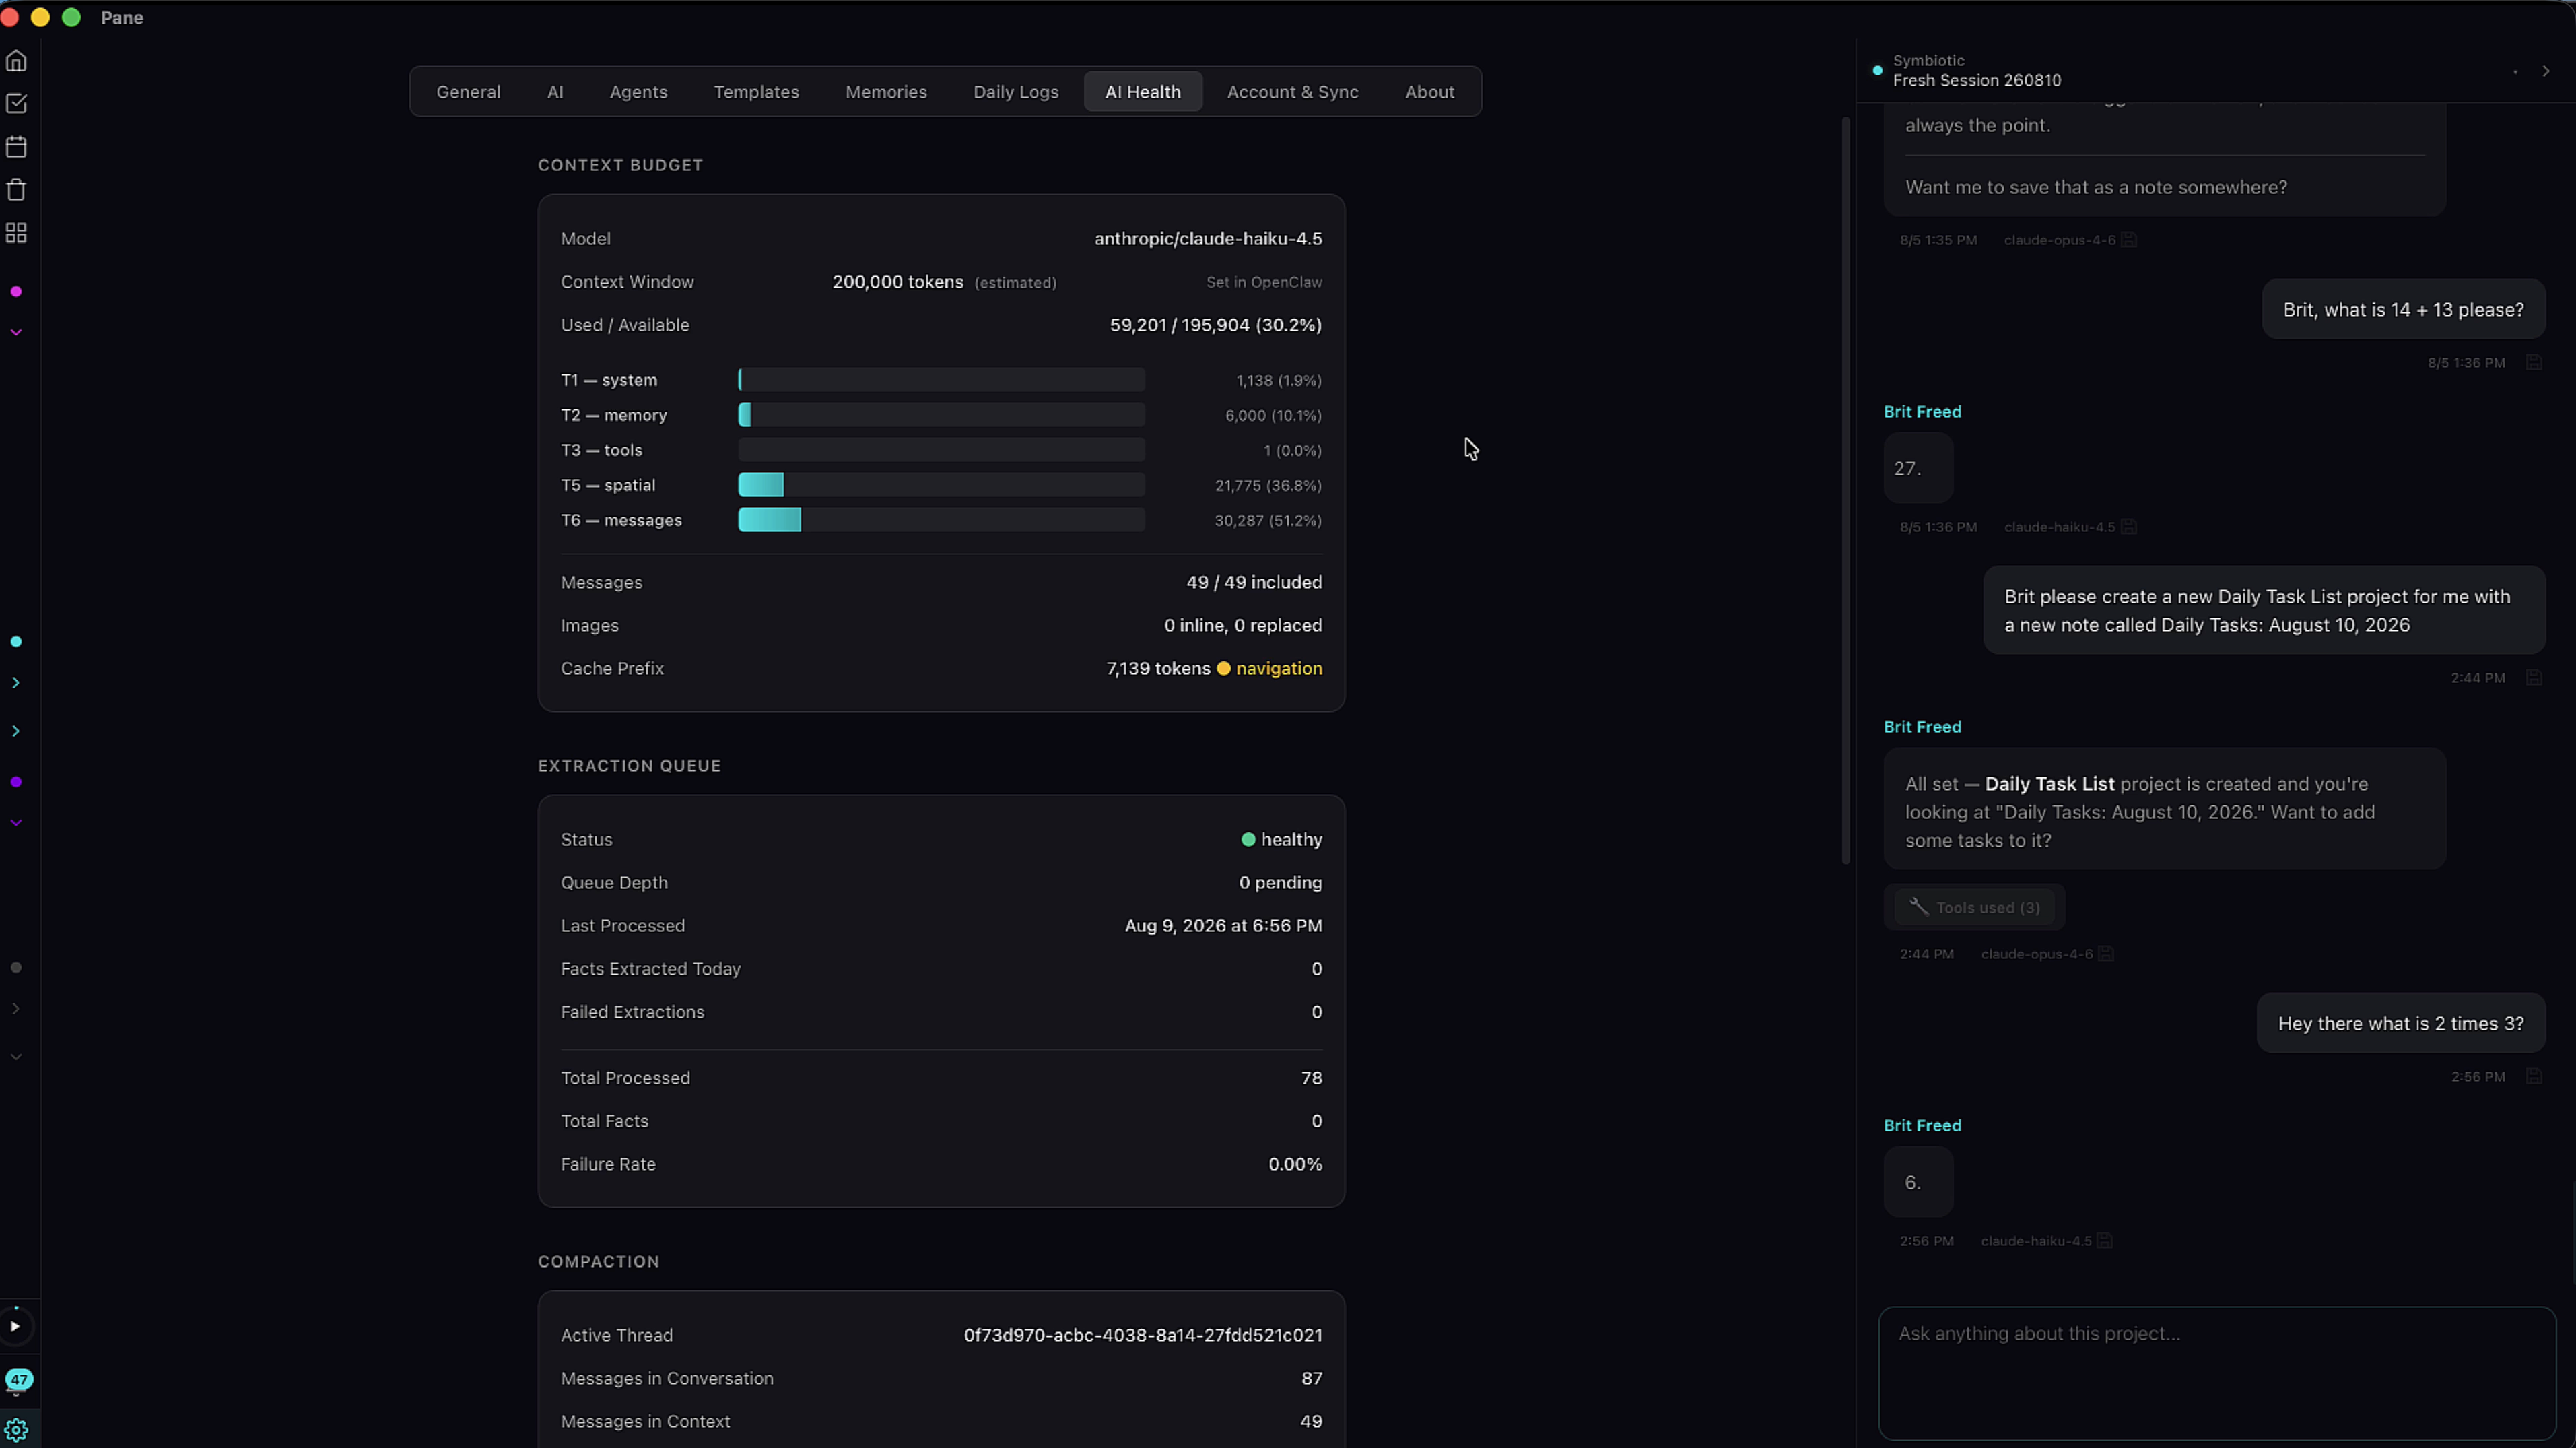Collapse the purple chevron under the purple dot

(x=16, y=823)
